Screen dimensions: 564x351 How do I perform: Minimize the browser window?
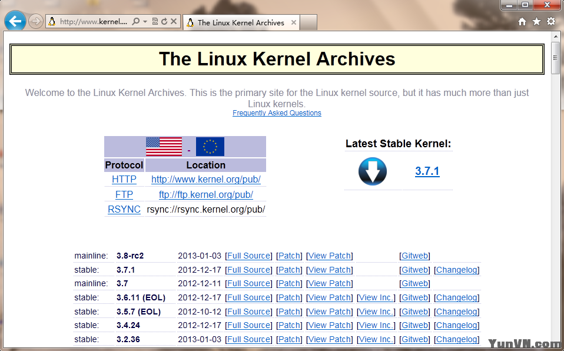tap(509, 5)
